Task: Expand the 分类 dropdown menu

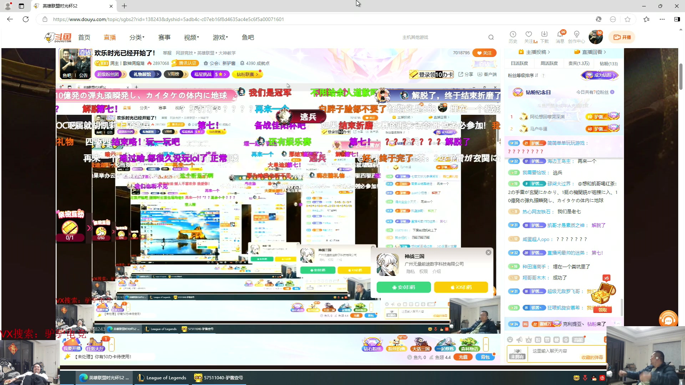Action: pyautogui.click(x=137, y=37)
